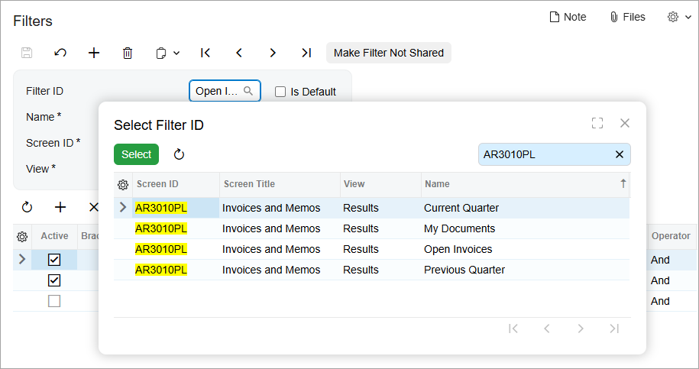The image size is (699, 369).
Task: Uncheck Active in the second condition row
Action: [x=54, y=280]
